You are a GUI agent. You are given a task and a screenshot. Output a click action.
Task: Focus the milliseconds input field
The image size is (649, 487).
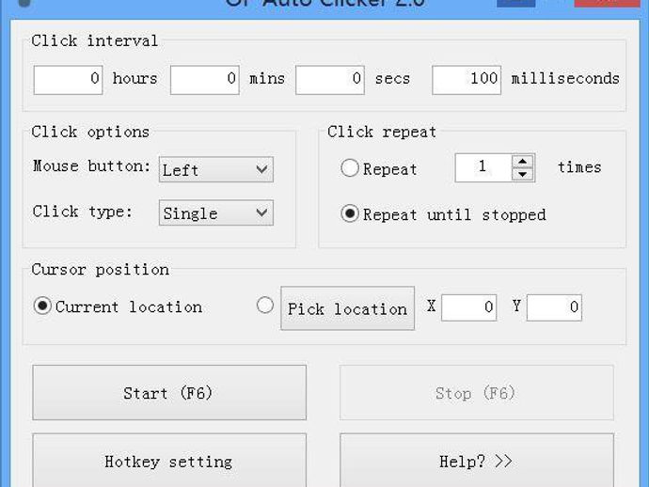tap(467, 80)
